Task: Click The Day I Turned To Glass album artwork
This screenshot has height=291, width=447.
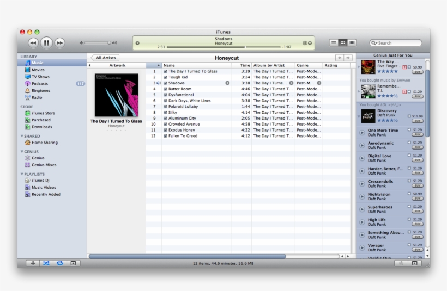Action: (x=116, y=95)
